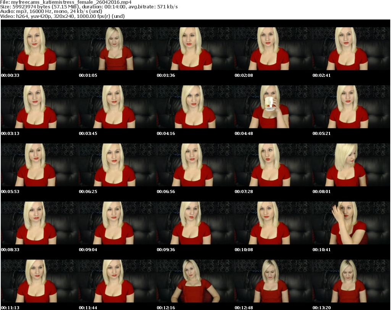Image resolution: width=391 pixels, height=310 pixels.
Task: Click the timestamp label 00:10:41
Action: click(x=322, y=250)
